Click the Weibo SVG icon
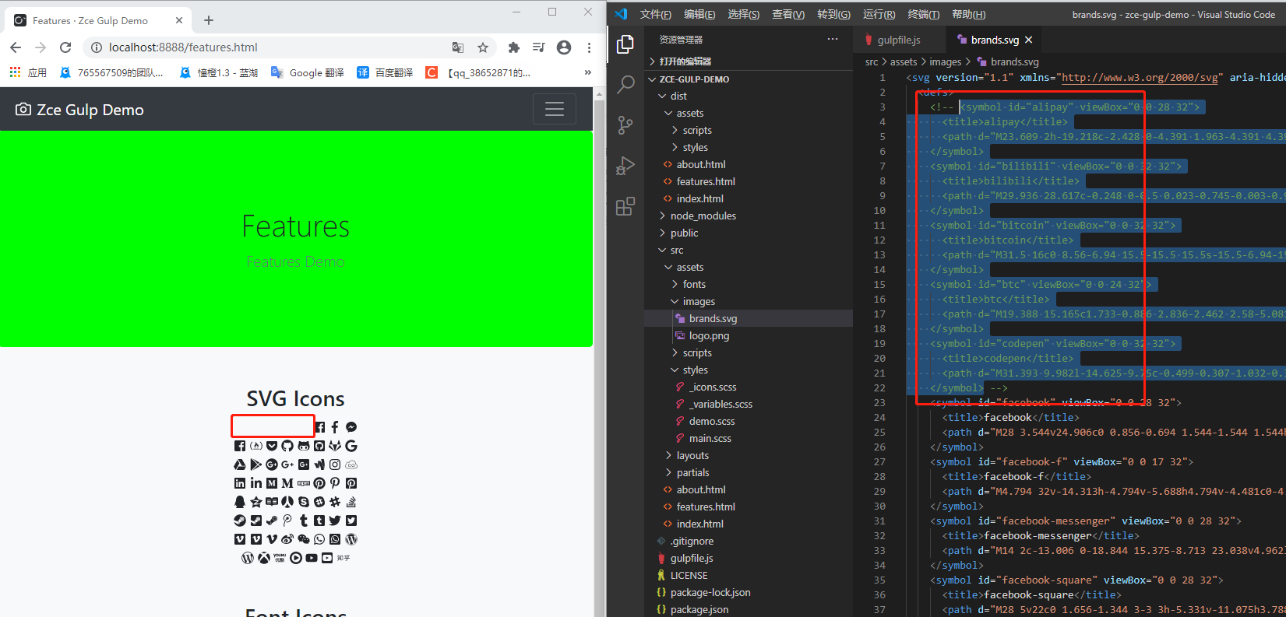The width and height of the screenshot is (1286, 617). pos(287,539)
